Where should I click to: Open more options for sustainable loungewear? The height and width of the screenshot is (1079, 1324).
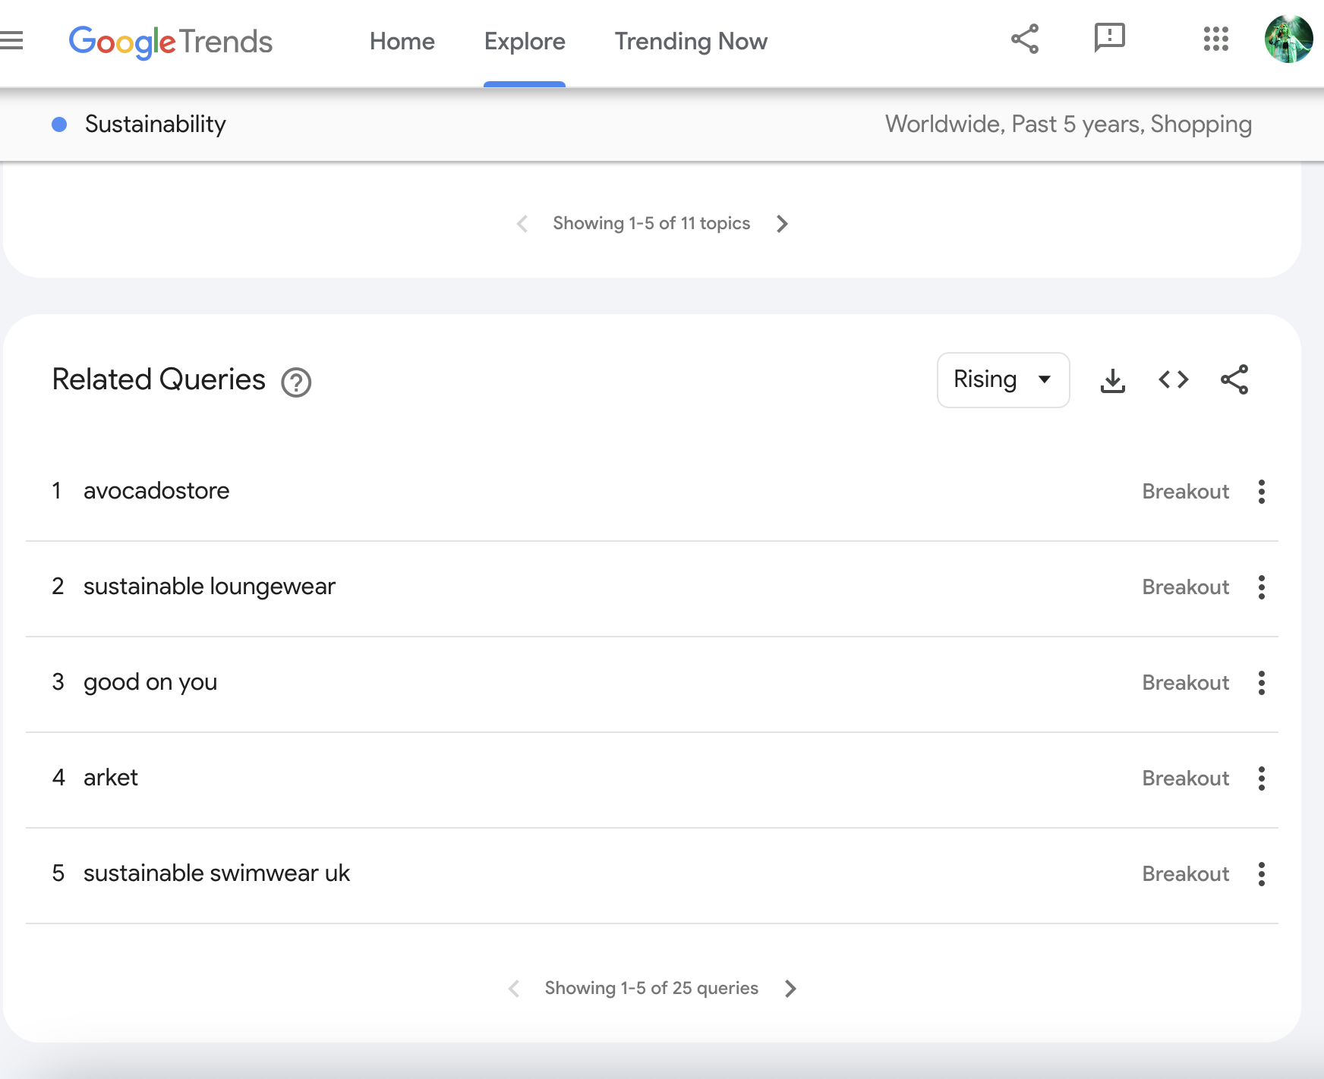[1262, 587]
